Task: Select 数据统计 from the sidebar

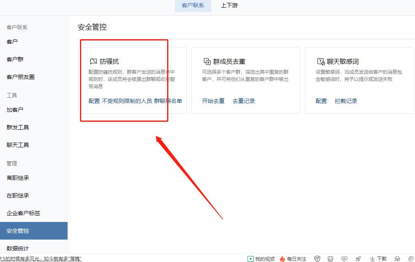Action: pyautogui.click(x=18, y=248)
